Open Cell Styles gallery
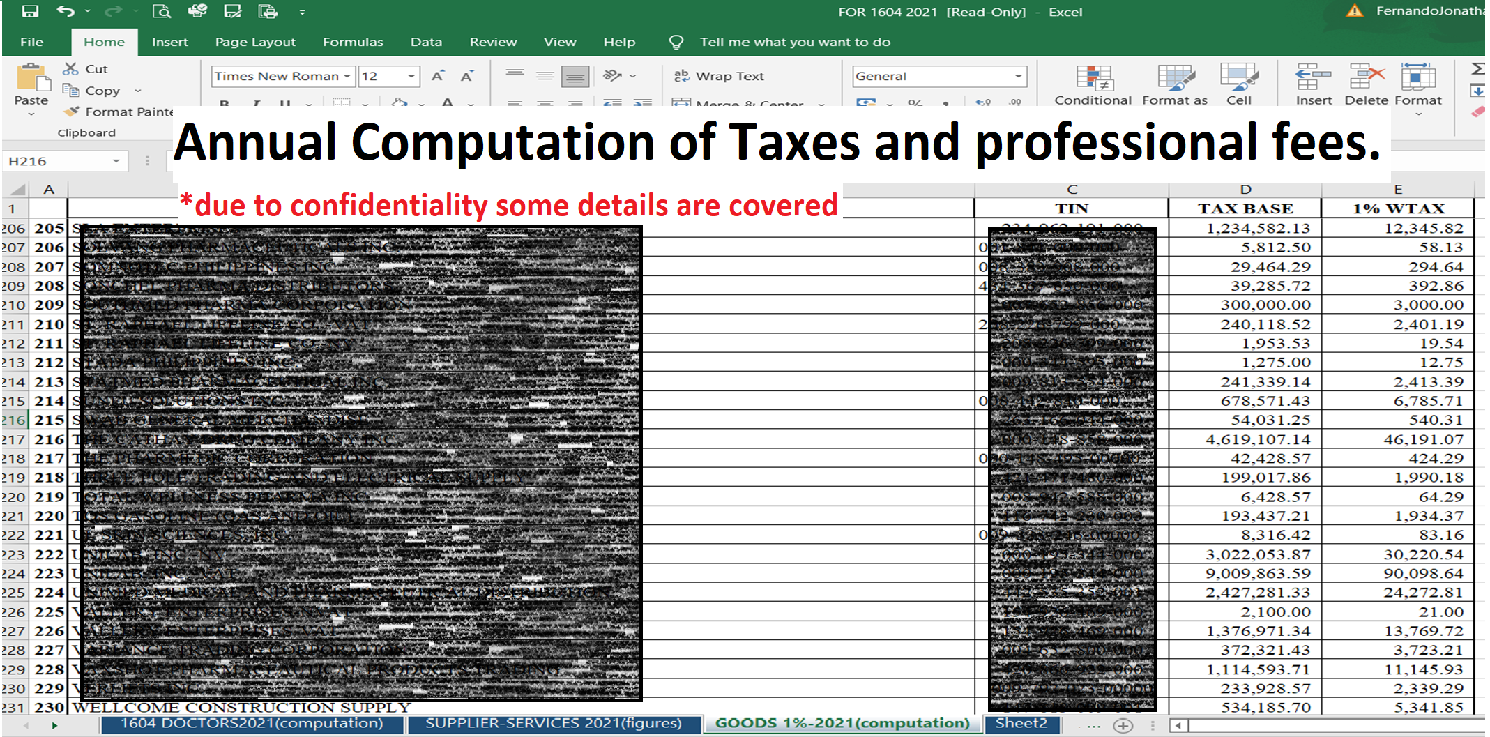This screenshot has height=737, width=1490. click(1239, 85)
